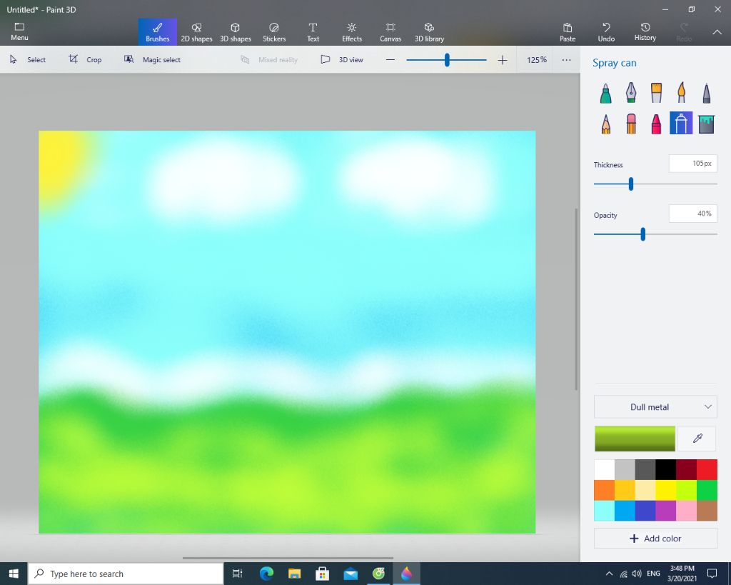Click the horizontal canvas scrollbar
This screenshot has width=731, height=585.
[288, 558]
